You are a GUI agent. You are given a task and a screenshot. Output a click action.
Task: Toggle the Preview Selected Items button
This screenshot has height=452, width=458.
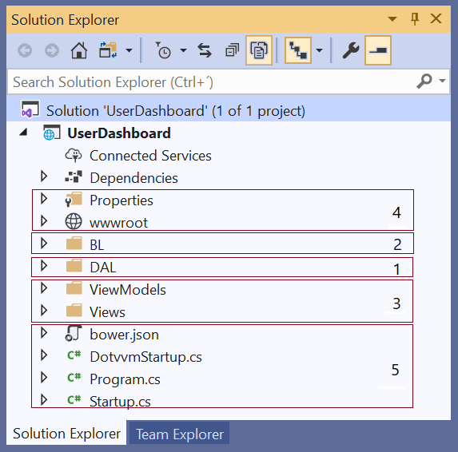(x=378, y=50)
